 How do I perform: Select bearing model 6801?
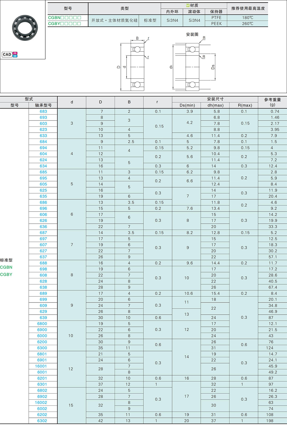[x=42, y=354]
